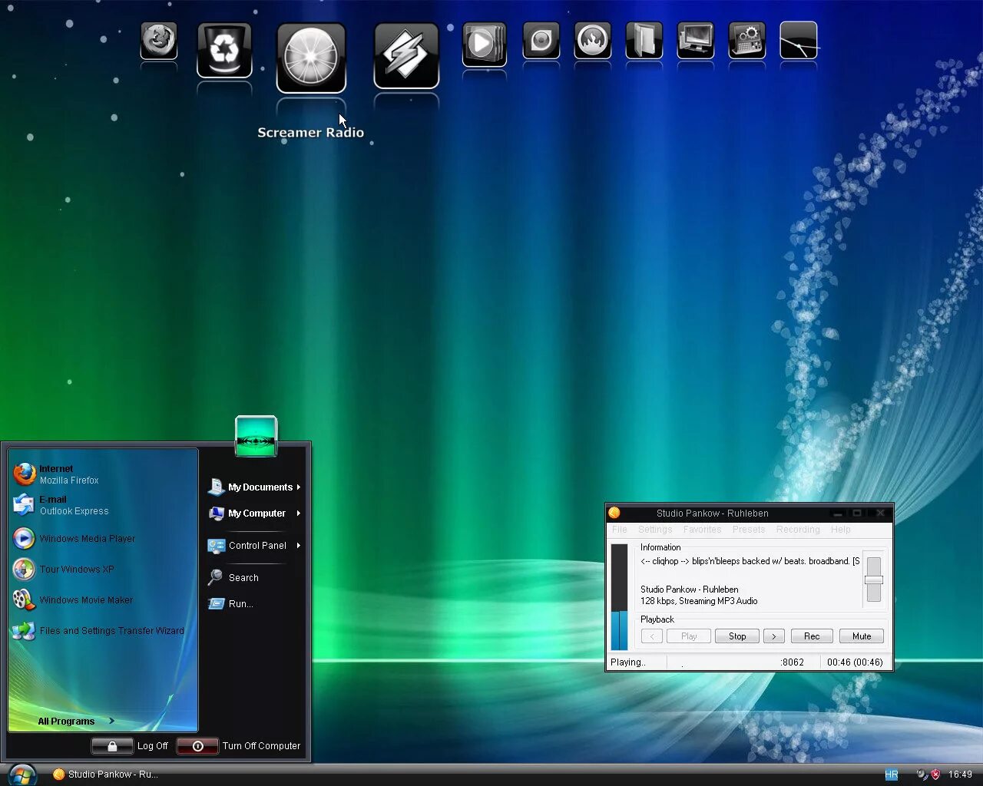This screenshot has width=983, height=786.
Task: Expand the My Documents submenu arrow
Action: [x=298, y=487]
